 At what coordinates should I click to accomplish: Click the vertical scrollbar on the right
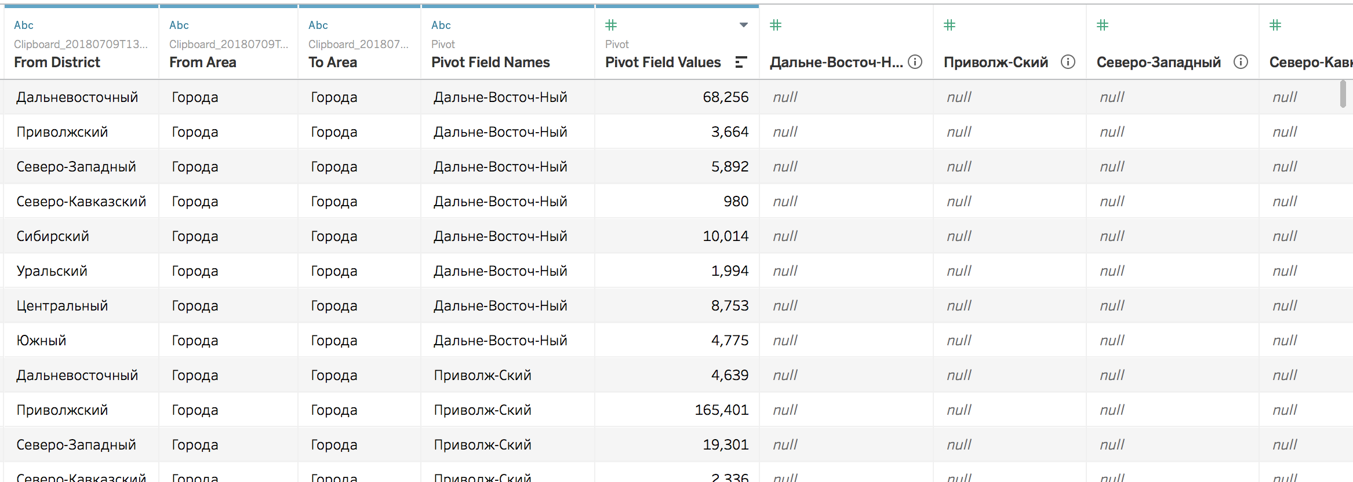pyautogui.click(x=1343, y=94)
